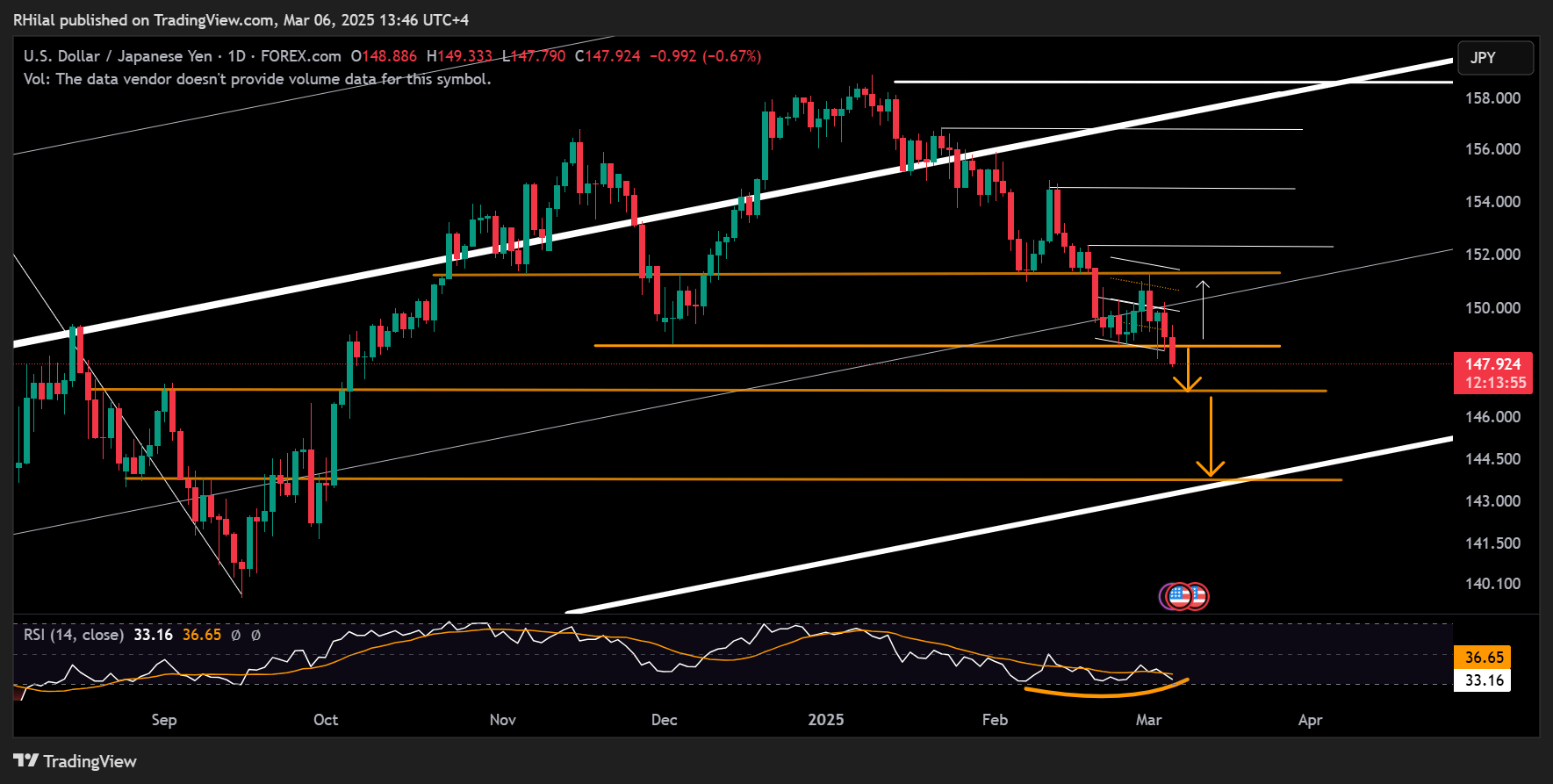Click the close price value C147.924

(x=608, y=56)
